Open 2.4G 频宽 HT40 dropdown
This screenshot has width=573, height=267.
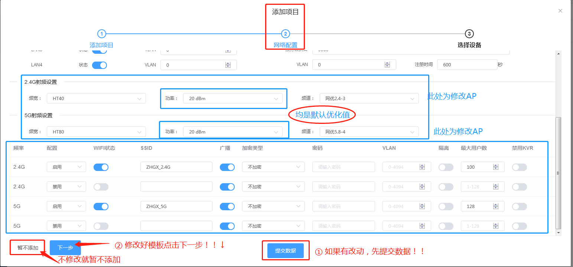96,99
